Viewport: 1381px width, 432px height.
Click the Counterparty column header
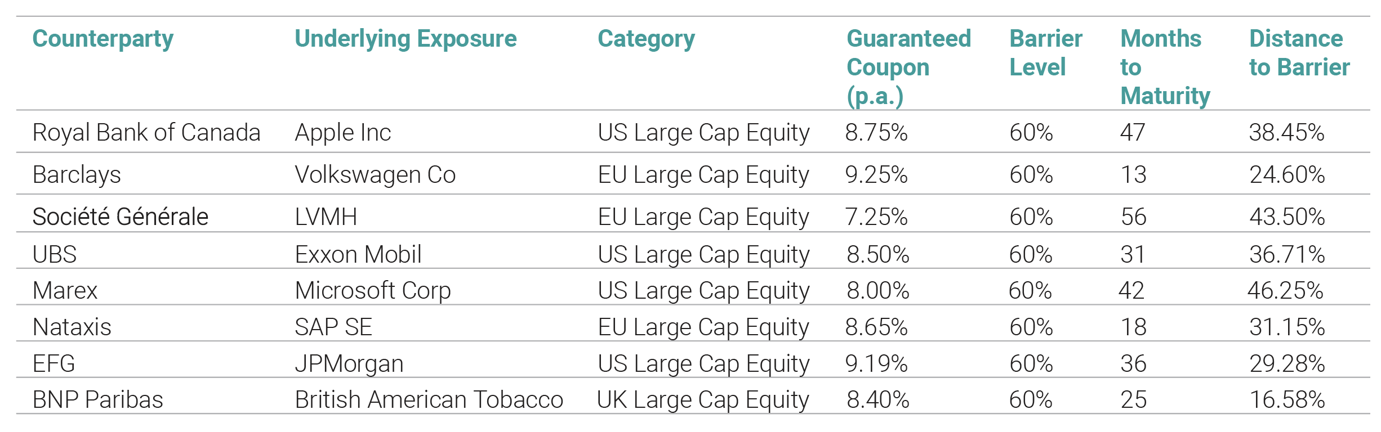(103, 39)
